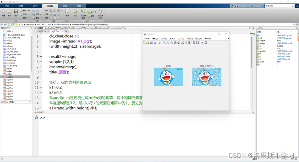This screenshot has width=299, height=162.
Task: Select the Pan hand tool in Figure 1
Action: (171, 43)
